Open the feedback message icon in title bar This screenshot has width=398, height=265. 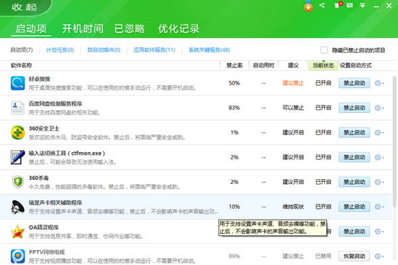click(x=350, y=5)
